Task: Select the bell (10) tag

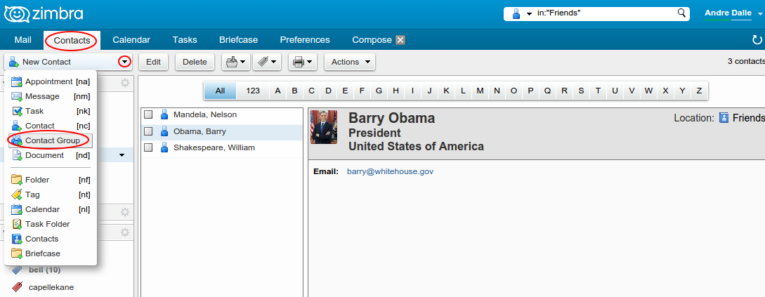Action: click(44, 270)
